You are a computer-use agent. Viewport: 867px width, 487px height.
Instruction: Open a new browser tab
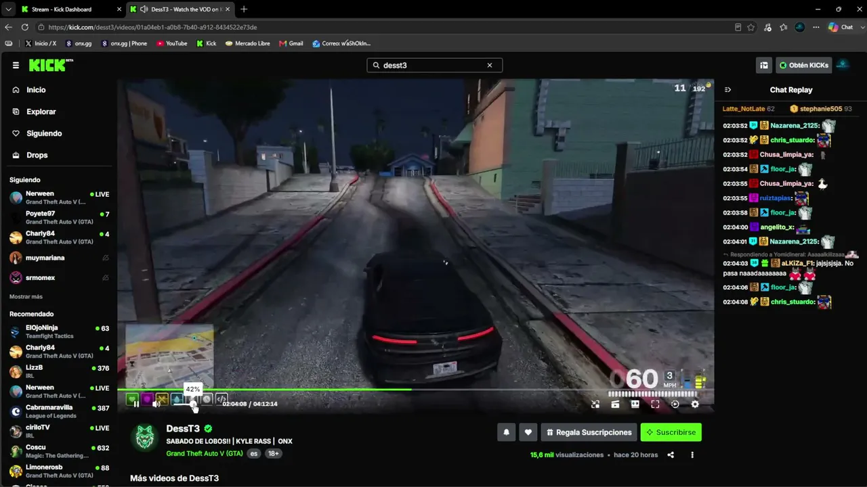244,9
